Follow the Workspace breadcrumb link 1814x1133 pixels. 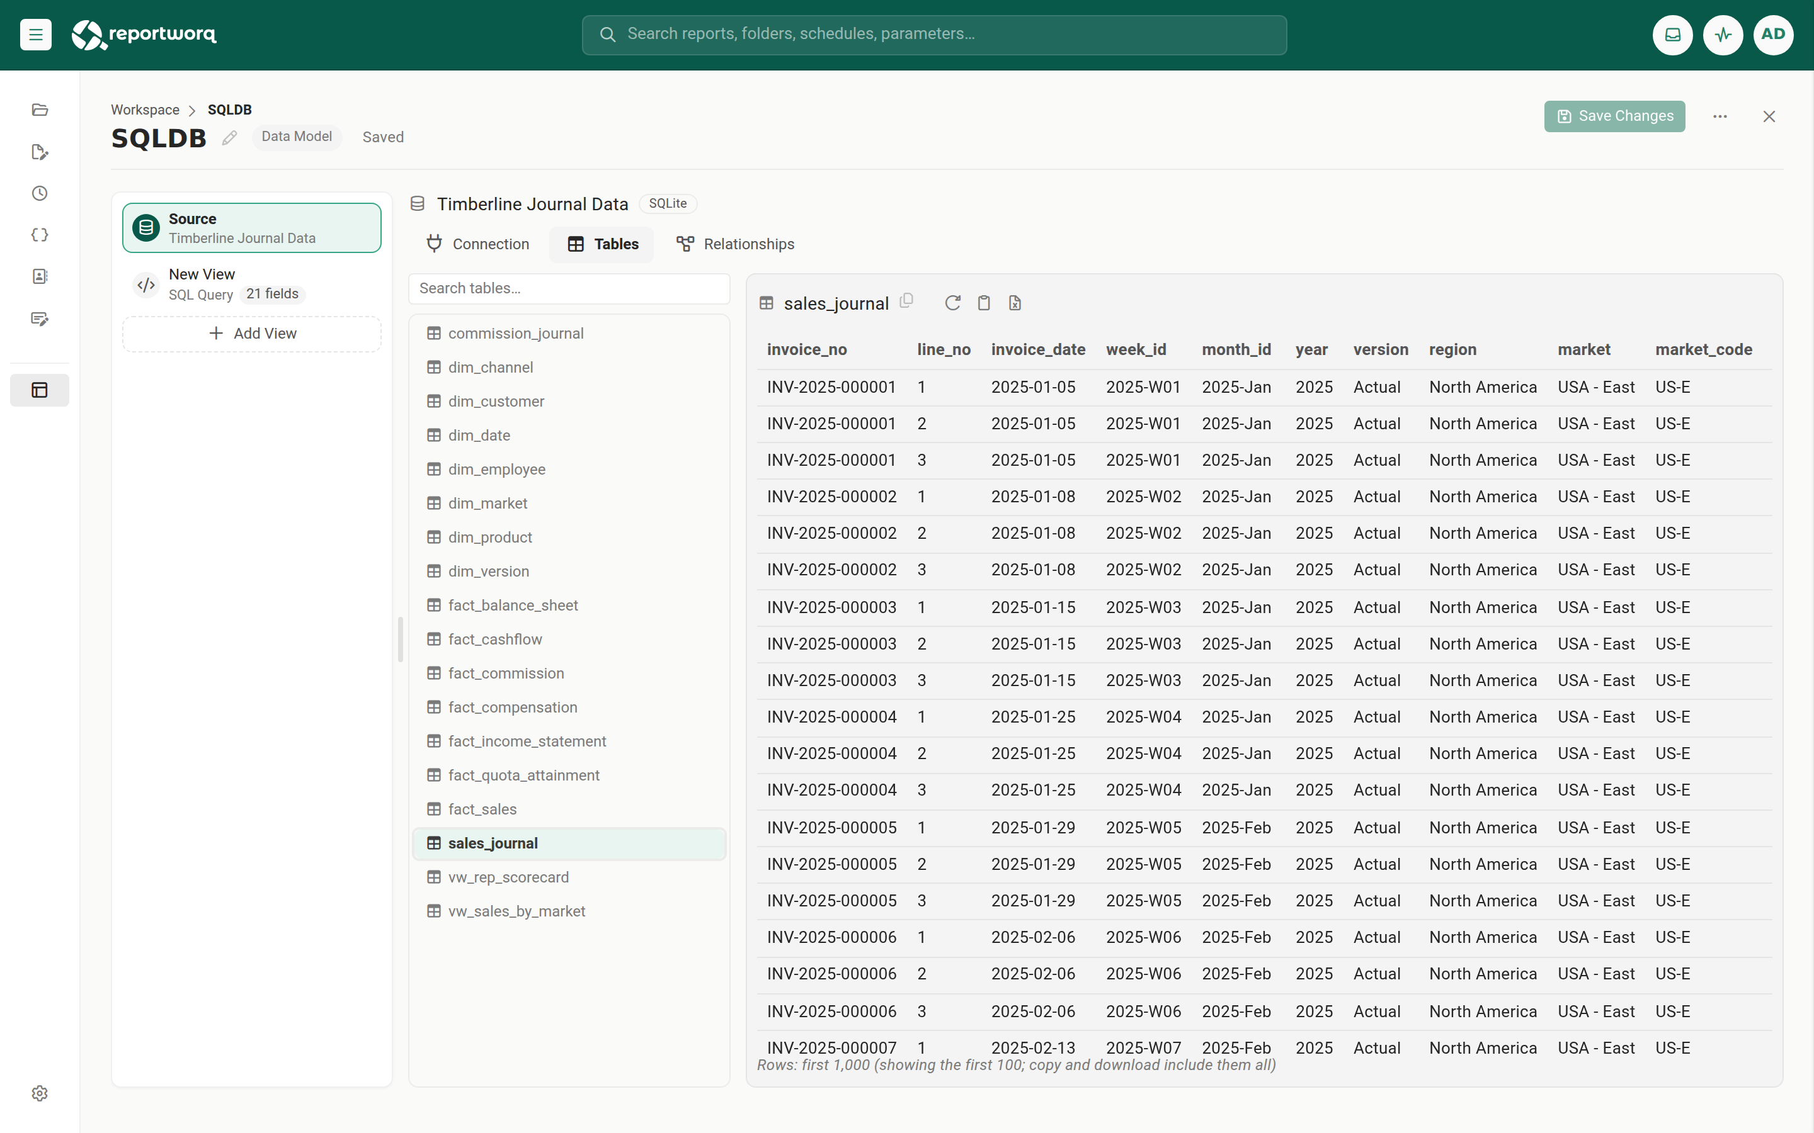click(145, 110)
